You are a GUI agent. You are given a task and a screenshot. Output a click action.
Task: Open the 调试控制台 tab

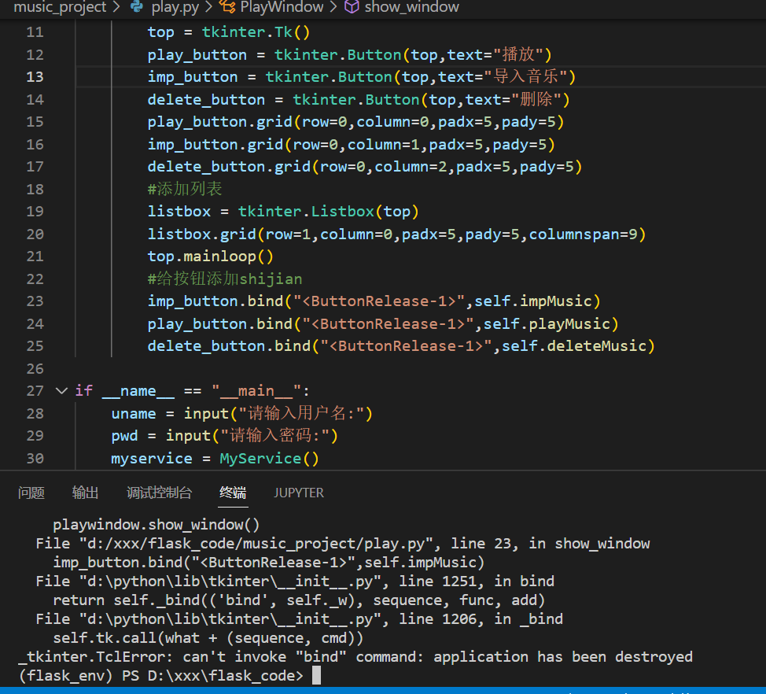point(159,493)
